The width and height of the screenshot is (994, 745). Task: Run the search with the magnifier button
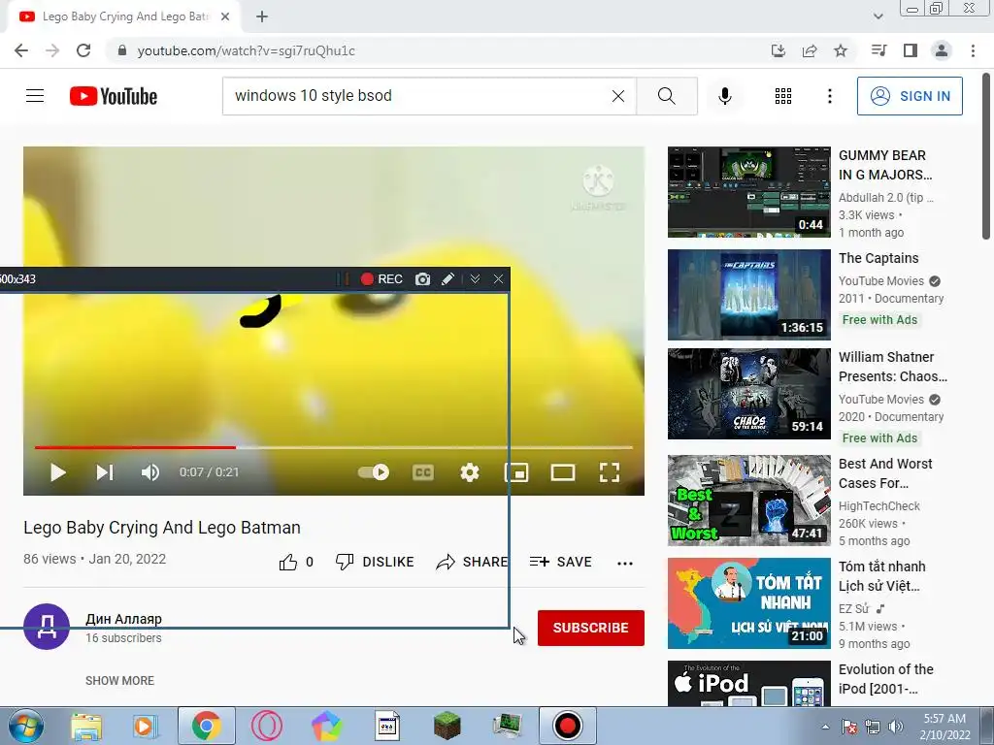point(666,96)
